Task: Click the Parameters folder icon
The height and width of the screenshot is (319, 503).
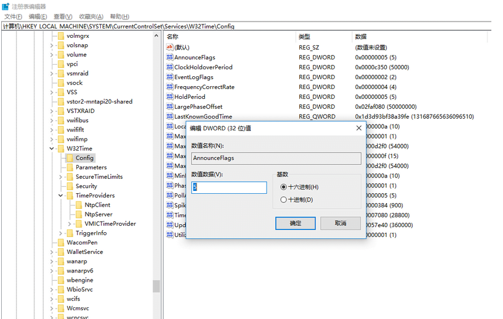Action: (x=70, y=167)
